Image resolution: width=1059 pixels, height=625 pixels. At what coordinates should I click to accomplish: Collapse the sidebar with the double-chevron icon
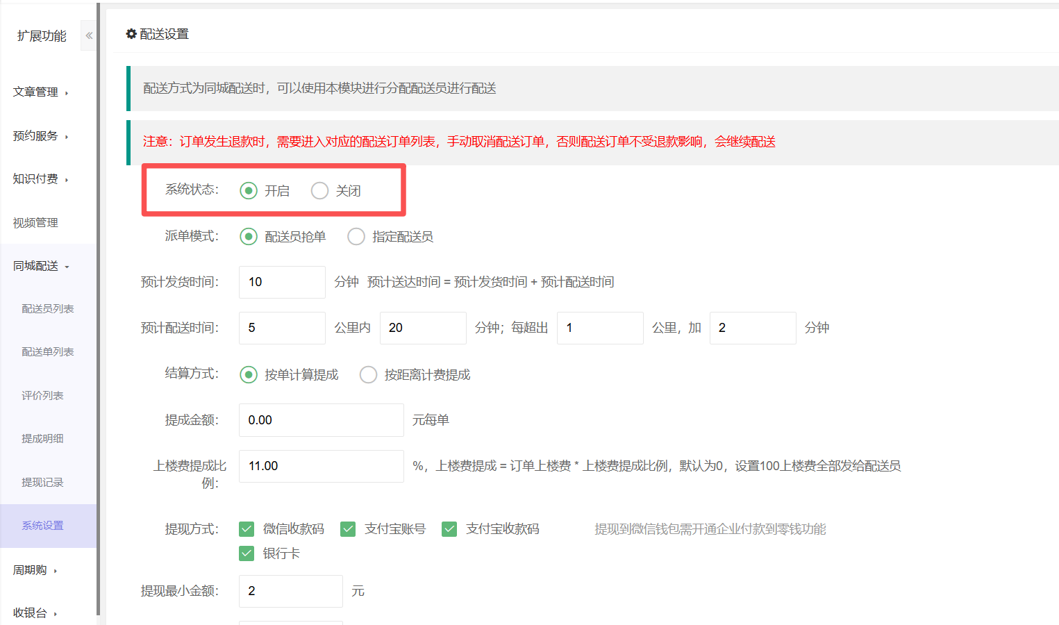pos(89,35)
